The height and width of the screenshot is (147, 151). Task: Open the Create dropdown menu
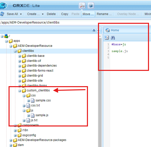[42, 14]
